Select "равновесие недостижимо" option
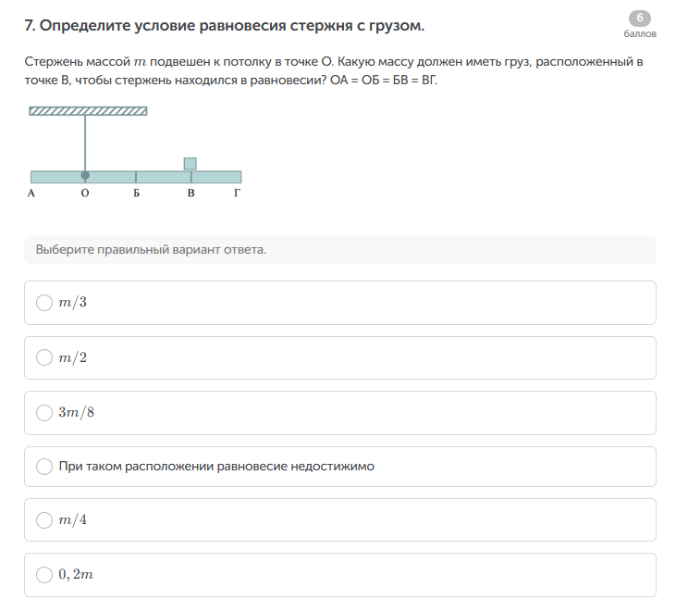The image size is (688, 612). coord(44,467)
